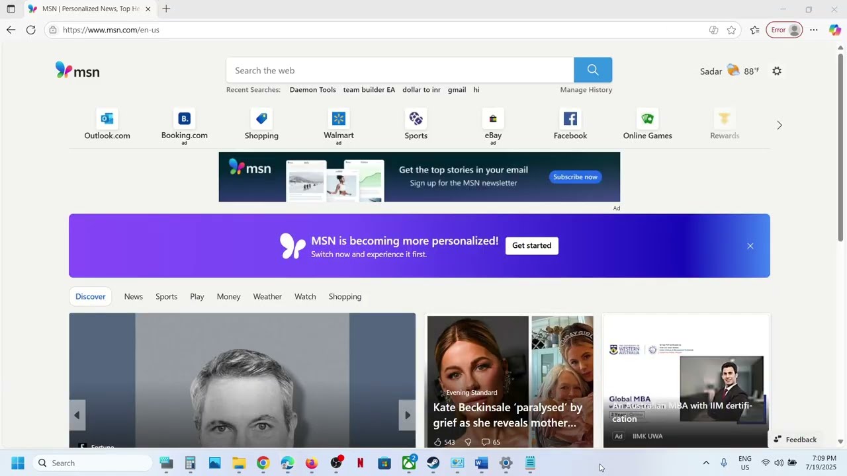Screen dimensions: 847x476
Task: Click the browser back arrow
Action: 11,30
